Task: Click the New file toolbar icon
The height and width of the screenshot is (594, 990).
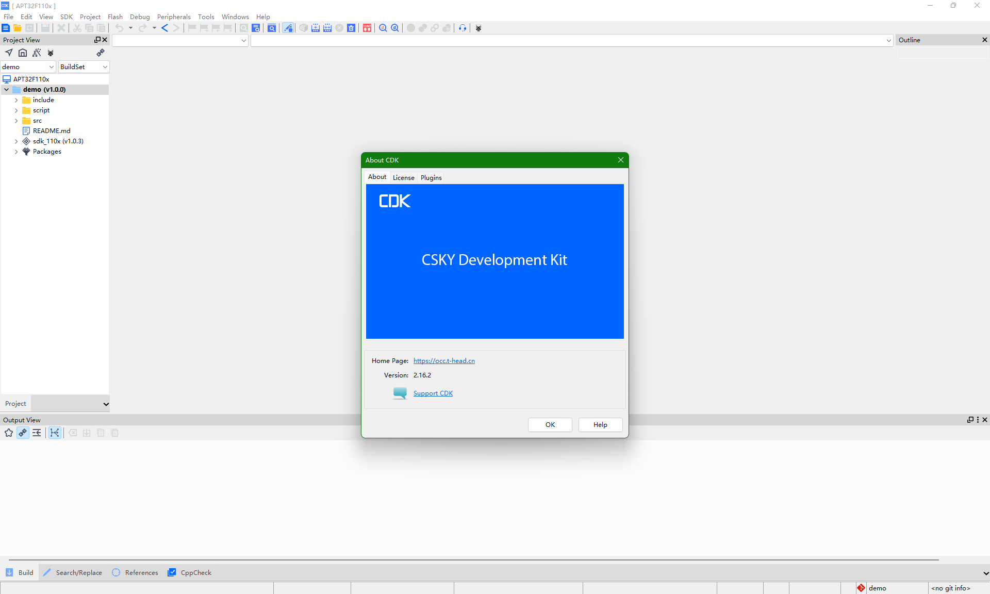Action: (x=6, y=28)
